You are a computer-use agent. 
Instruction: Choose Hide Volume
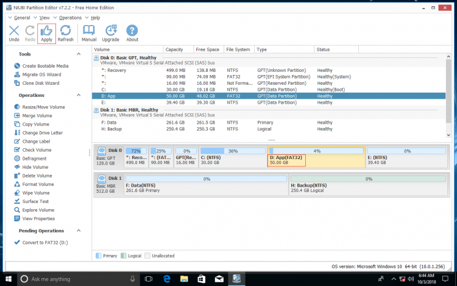pos(31,167)
